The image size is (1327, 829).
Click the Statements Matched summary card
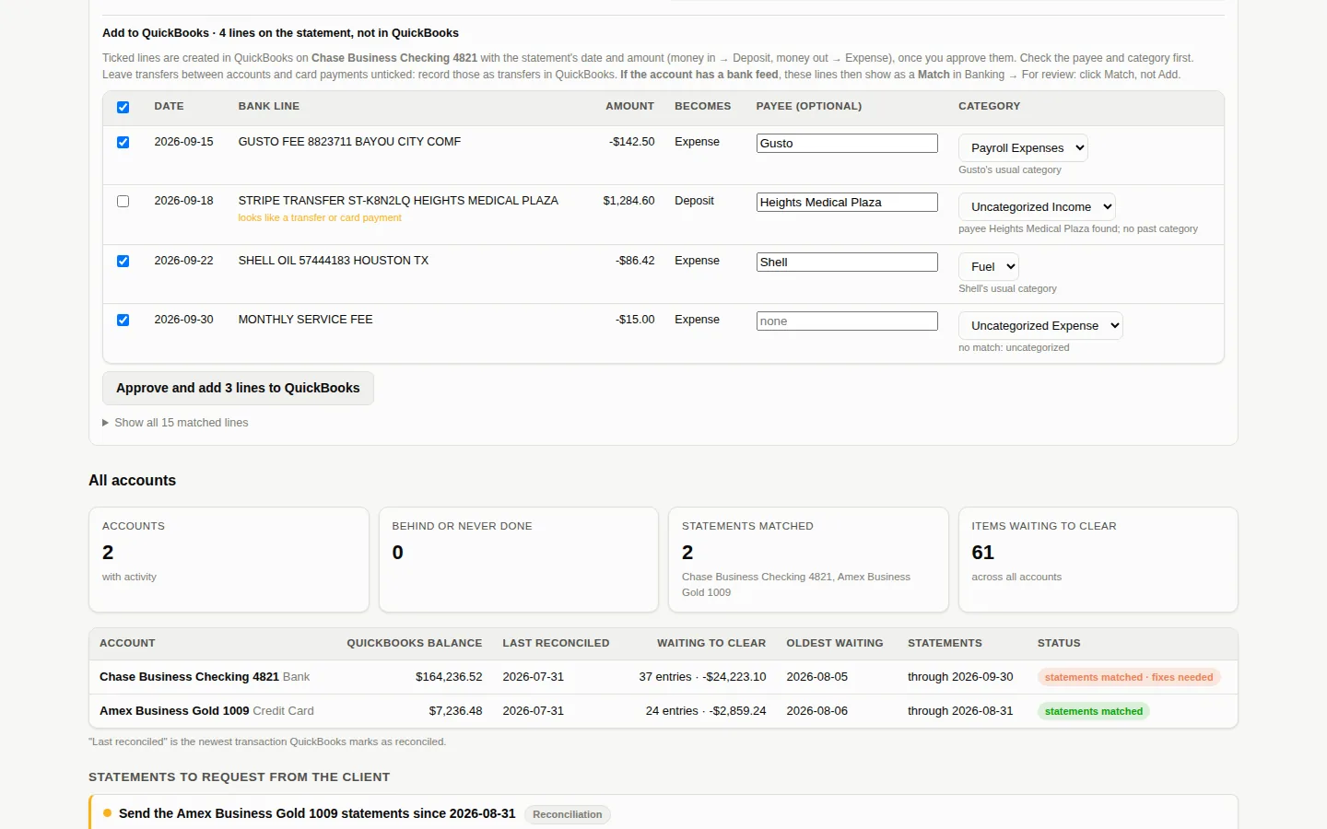[x=808, y=560]
